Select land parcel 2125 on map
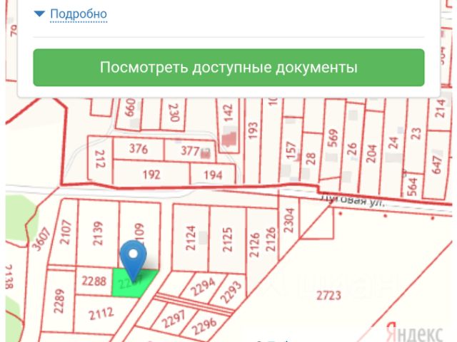 [227, 239]
